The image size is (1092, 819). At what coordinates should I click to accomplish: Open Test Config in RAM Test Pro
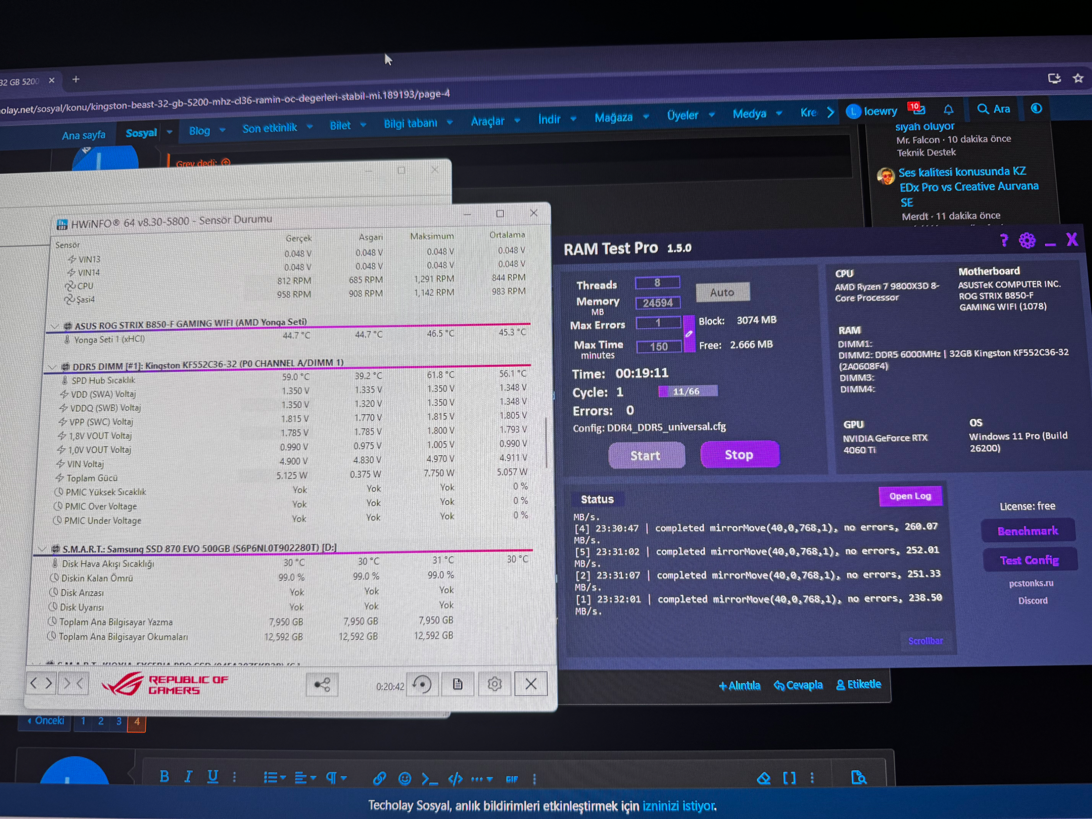click(1030, 560)
